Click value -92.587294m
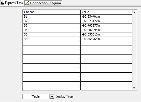 click(91, 30)
